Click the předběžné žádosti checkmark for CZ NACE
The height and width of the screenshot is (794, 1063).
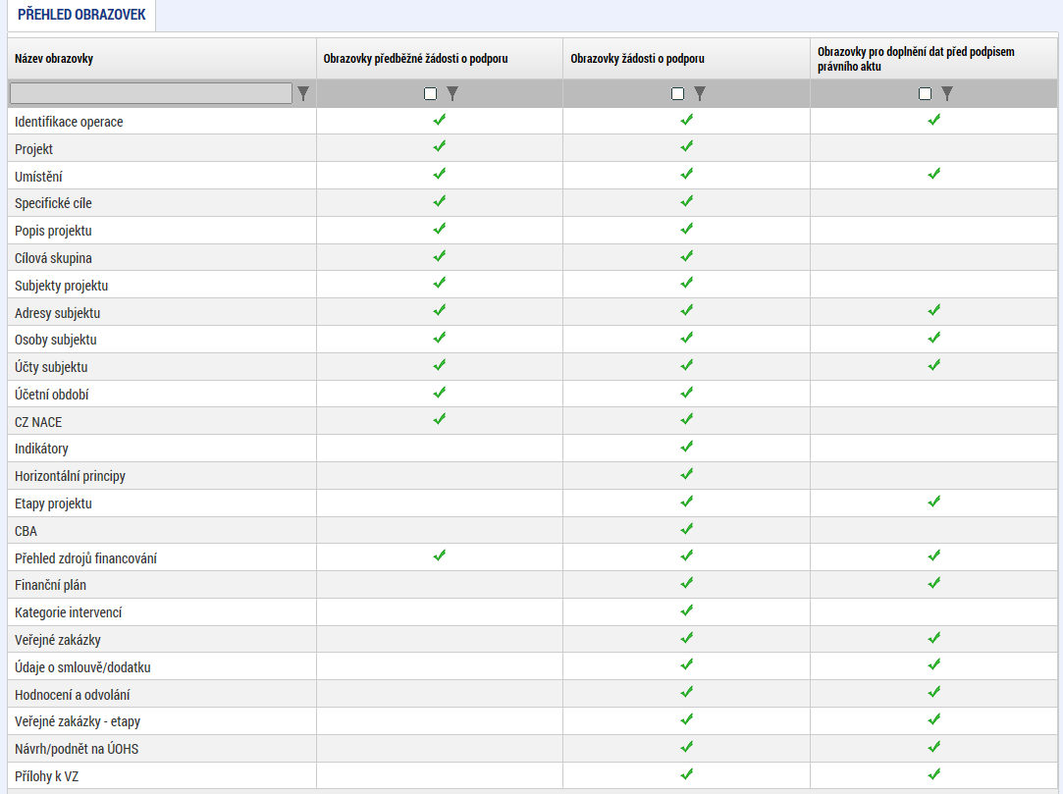(440, 420)
